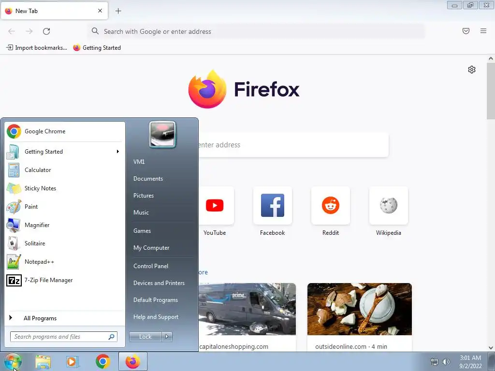This screenshot has height=371, width=495.
Task: Open Pictures from the Start menu
Action: (x=143, y=196)
